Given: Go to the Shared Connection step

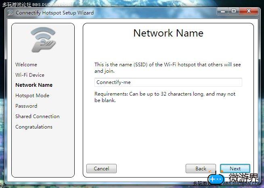Looking at the screenshot, I should [38, 116].
